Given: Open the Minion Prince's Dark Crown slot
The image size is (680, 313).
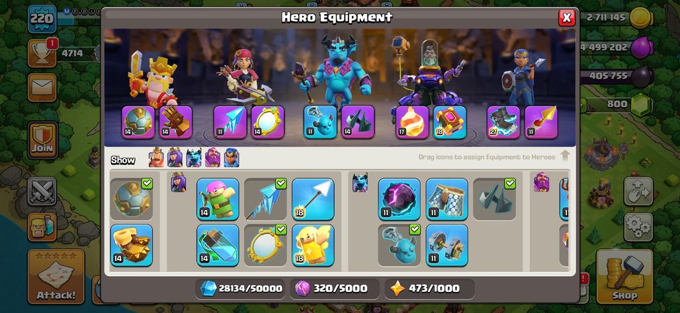Looking at the screenshot, I should coord(358,122).
